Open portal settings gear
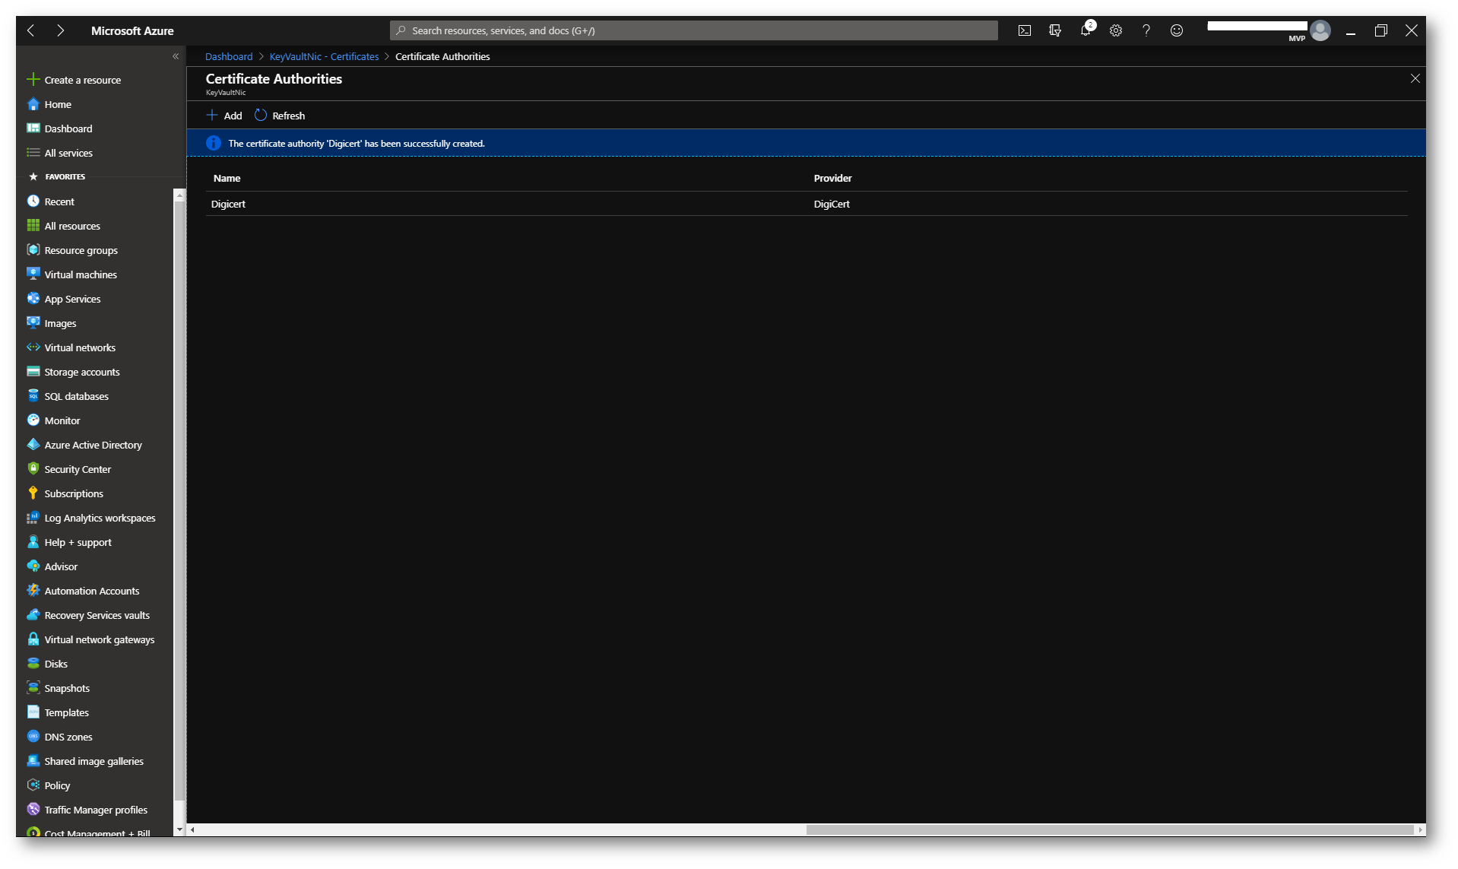 tap(1115, 30)
